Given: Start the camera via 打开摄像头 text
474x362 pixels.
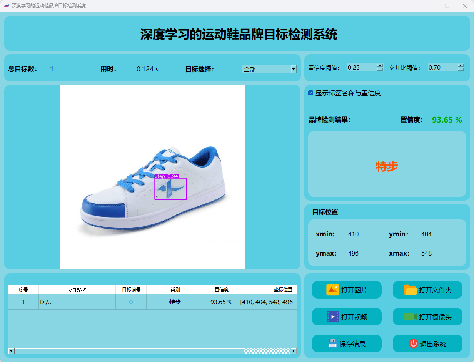Looking at the screenshot, I should (x=435, y=317).
